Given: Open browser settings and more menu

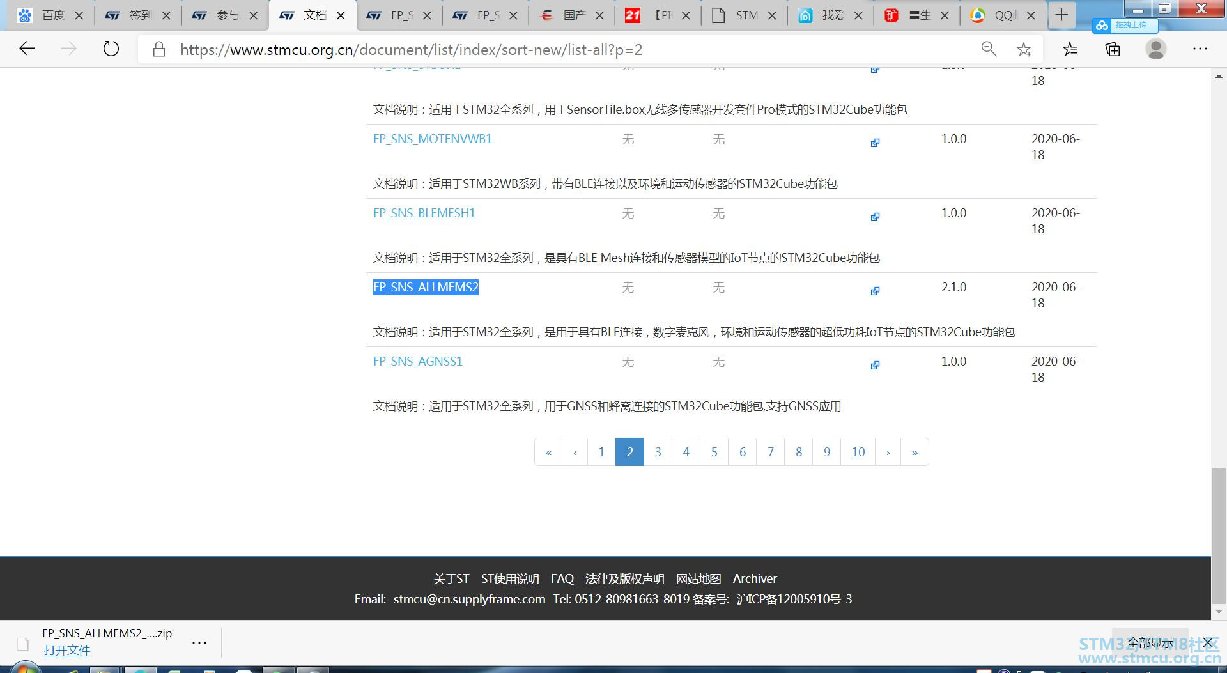Looking at the screenshot, I should [x=1200, y=49].
